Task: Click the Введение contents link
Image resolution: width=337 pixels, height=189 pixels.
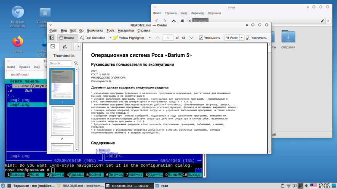Action: (x=103, y=149)
